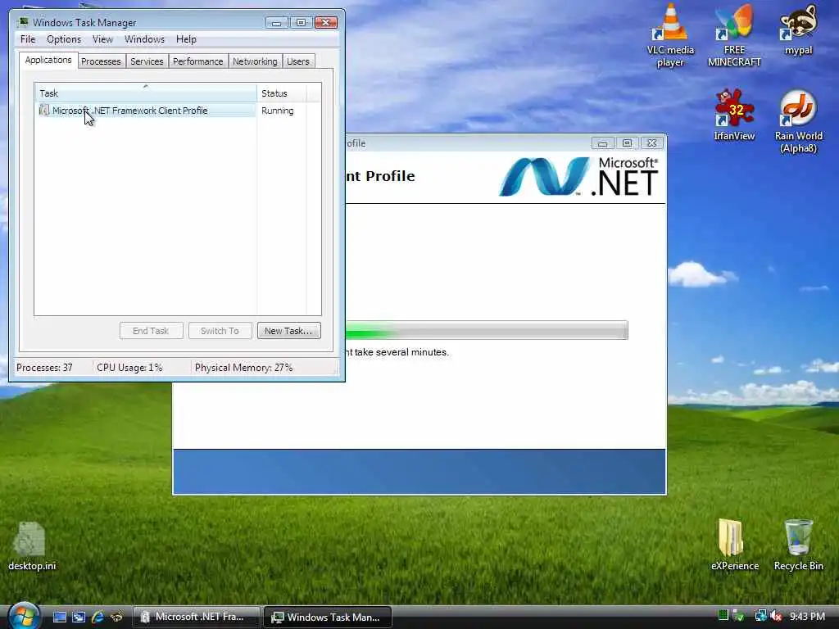This screenshot has height=629, width=839.
Task: Click Show Desktop quick launch icon
Action: pos(59,617)
